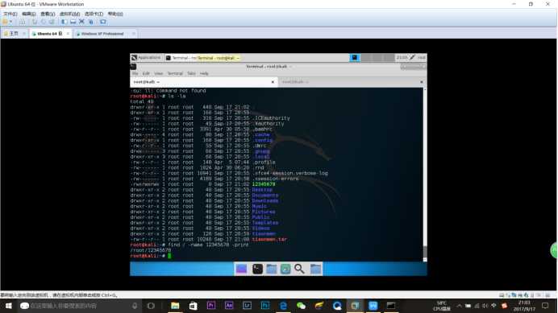Open VMware 文件(F) menu
The image size is (558, 313).
10,14
